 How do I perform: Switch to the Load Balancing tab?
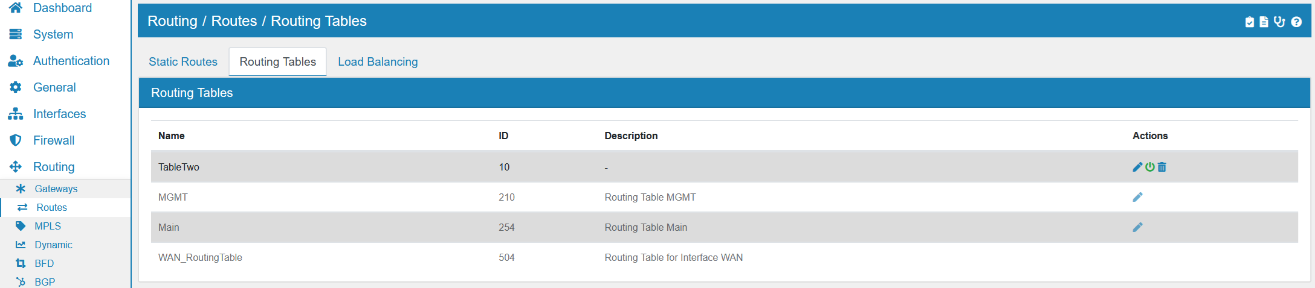[378, 61]
